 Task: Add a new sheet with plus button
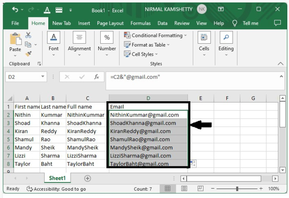[88, 178]
